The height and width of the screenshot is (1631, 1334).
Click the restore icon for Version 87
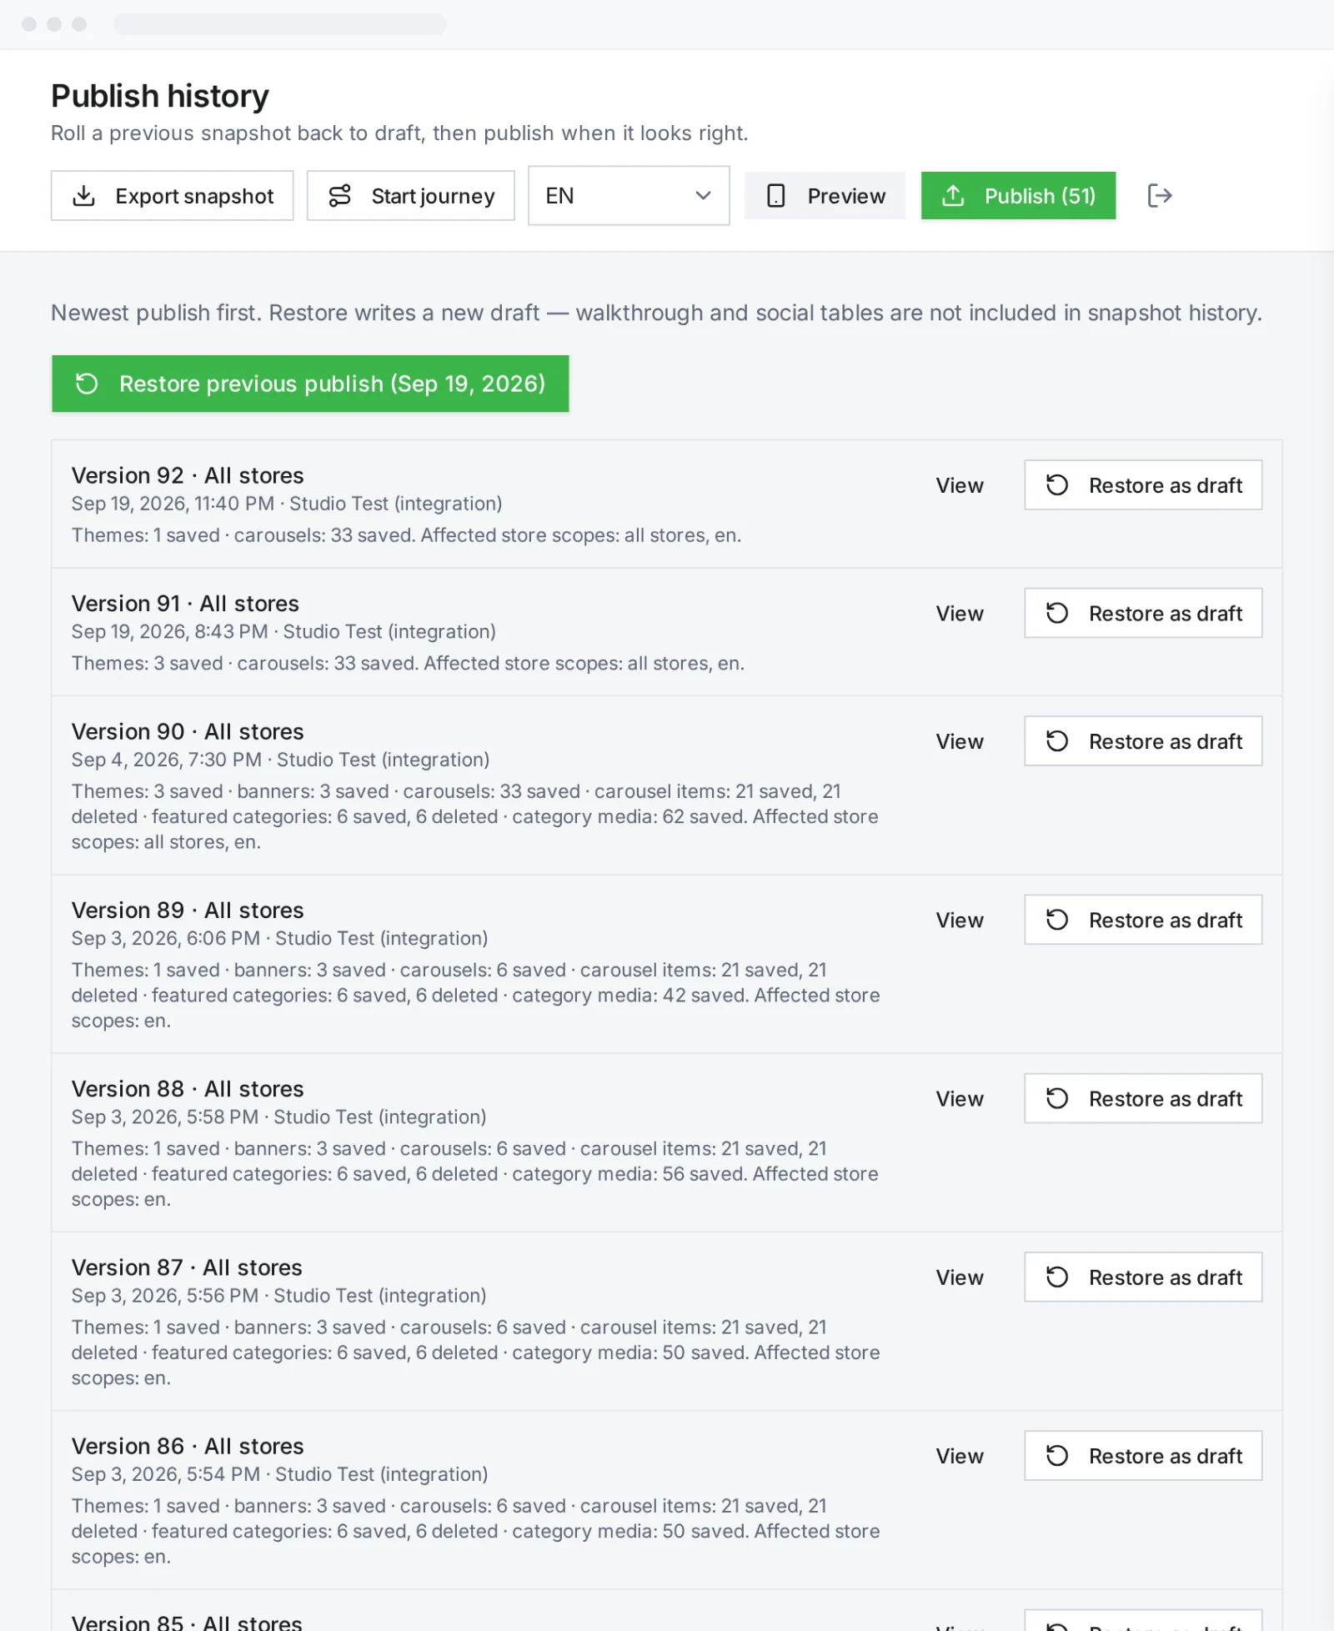[1057, 1277]
